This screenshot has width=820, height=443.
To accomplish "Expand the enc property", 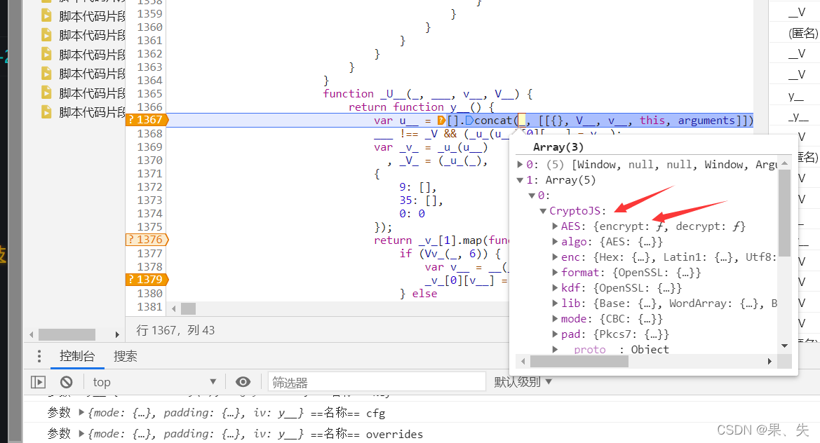I will tap(555, 257).
